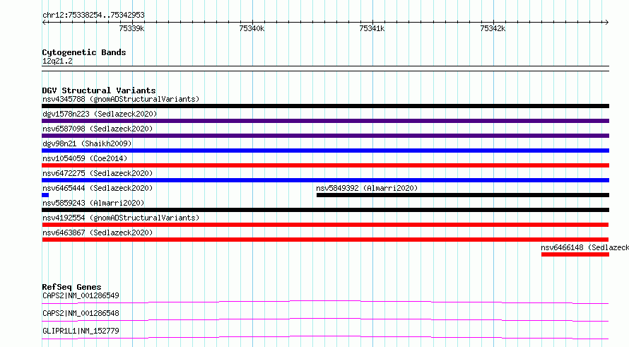Click the left arrow of the ruler
This screenshot has height=347, width=629.
(45, 23)
